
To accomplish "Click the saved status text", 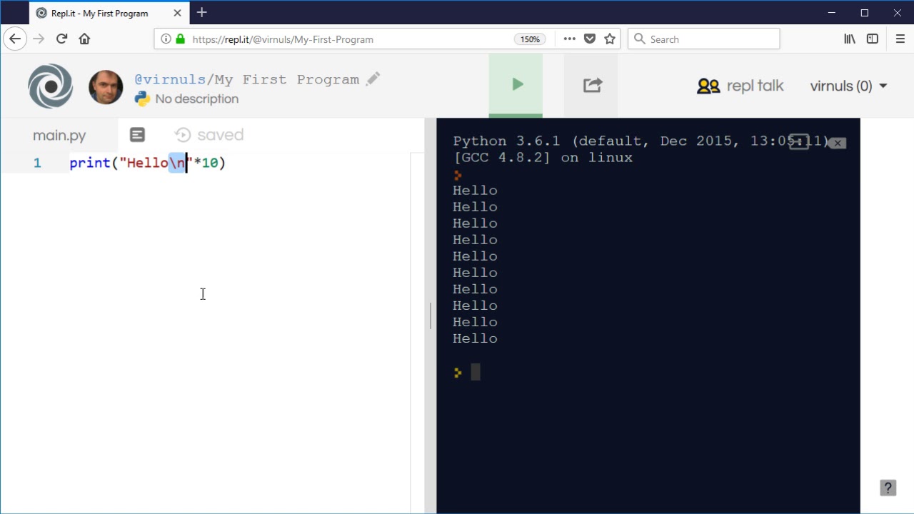I will click(221, 135).
